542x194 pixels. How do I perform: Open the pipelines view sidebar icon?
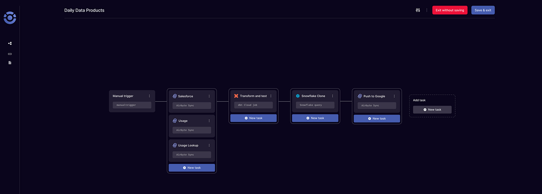[10, 43]
